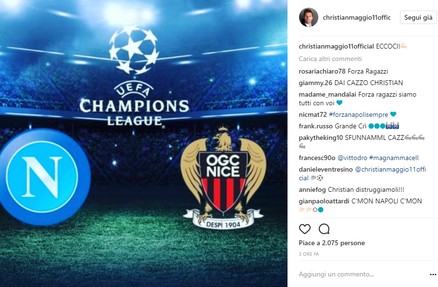Open the @vittodro mention
This screenshot has height=287, width=438.
(x=352, y=158)
